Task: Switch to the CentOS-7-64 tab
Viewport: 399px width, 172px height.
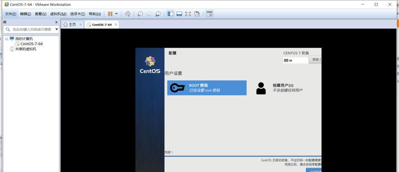Action: [102, 25]
